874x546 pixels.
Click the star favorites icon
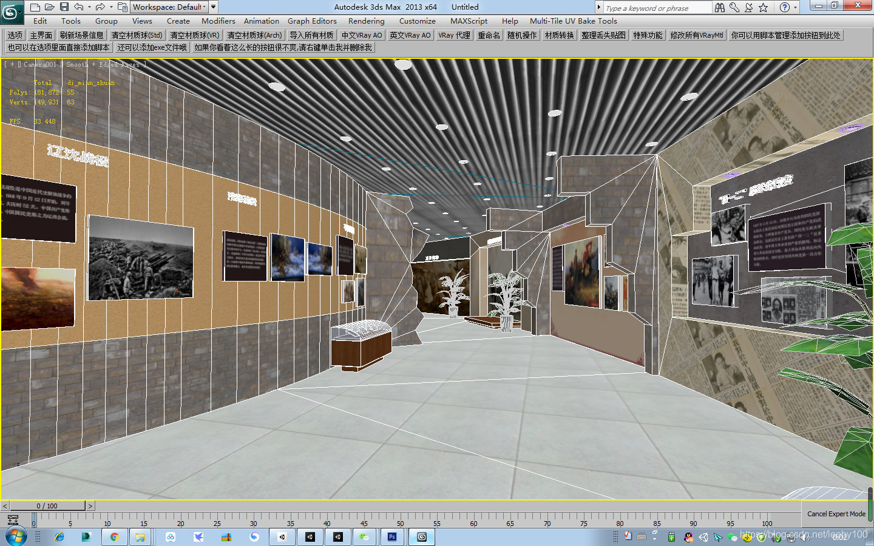(x=764, y=7)
